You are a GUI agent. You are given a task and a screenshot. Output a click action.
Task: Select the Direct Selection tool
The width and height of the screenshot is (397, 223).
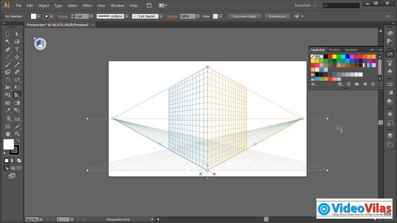[17, 34]
